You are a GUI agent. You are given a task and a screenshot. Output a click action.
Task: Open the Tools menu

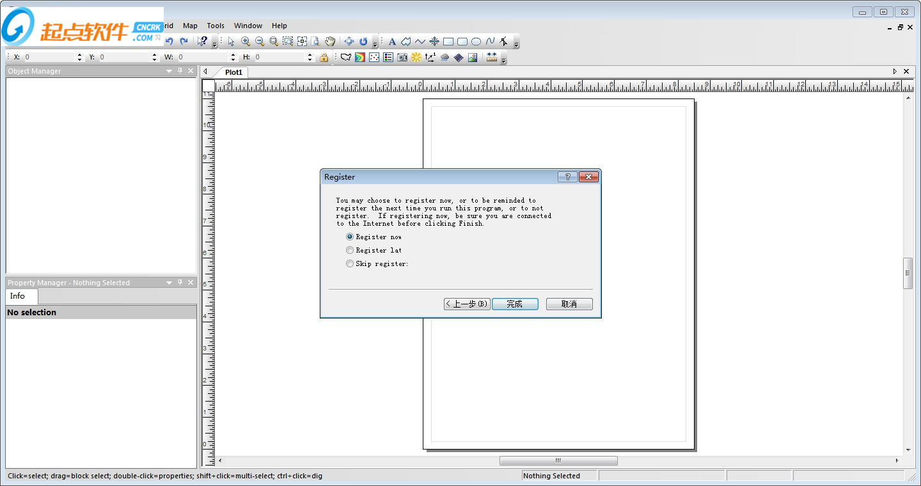[x=216, y=26]
